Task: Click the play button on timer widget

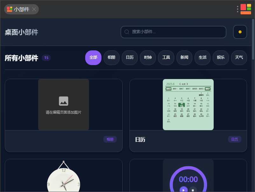Action: click(x=183, y=190)
